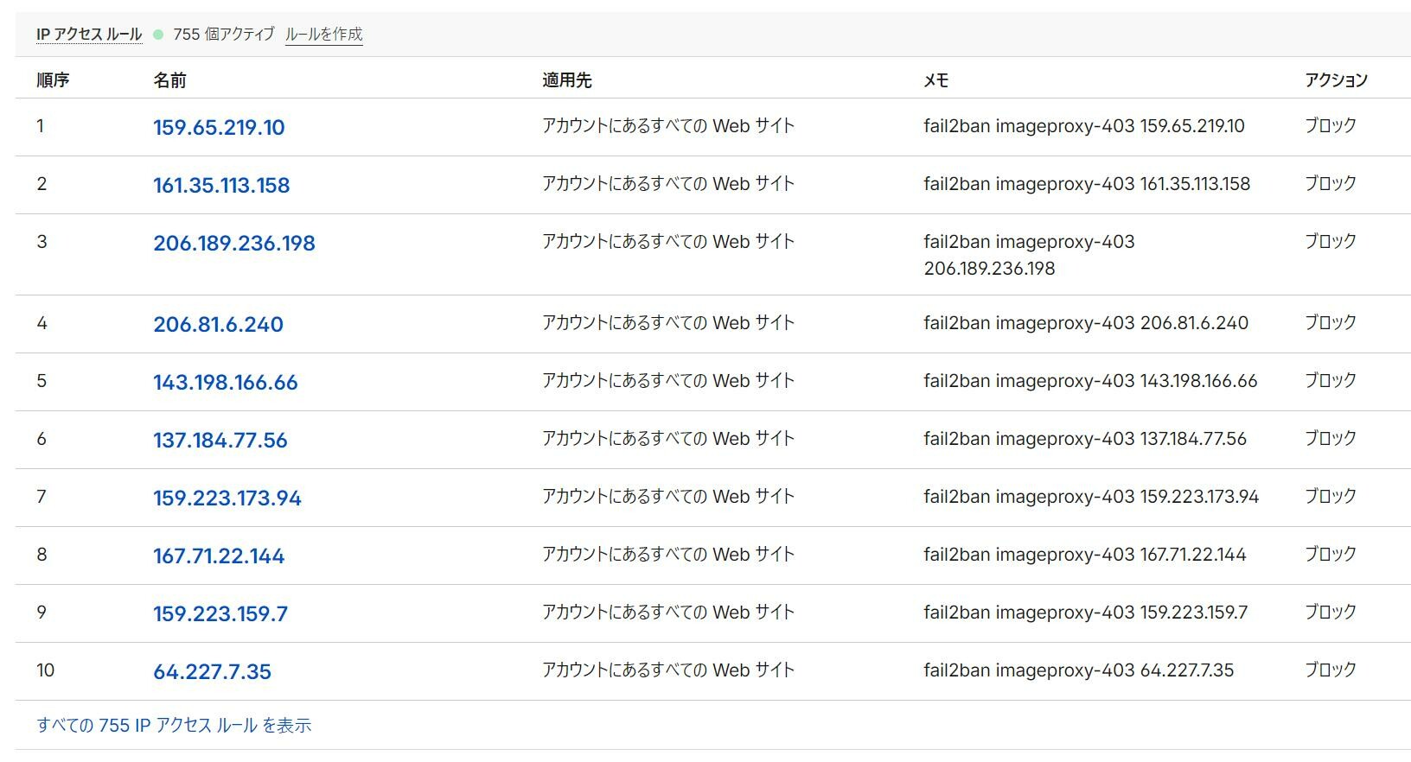1411x762 pixels.
Task: Select the 206.189.236.198 rule name
Action: [234, 243]
